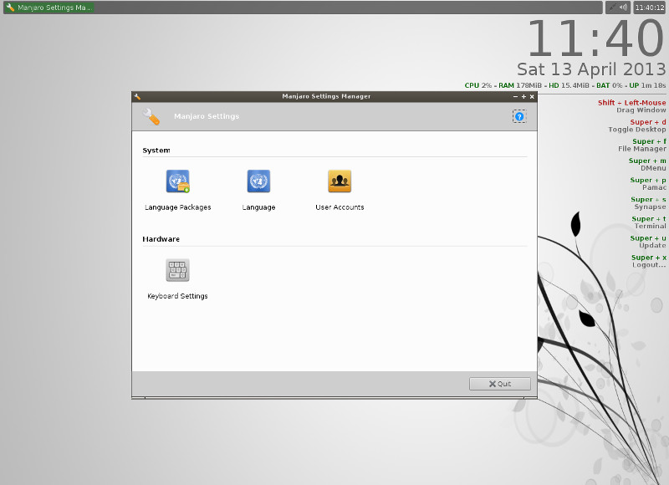Viewport: 669px width, 485px height.
Task: Click the wrench icon in window title bar
Action: point(137,96)
